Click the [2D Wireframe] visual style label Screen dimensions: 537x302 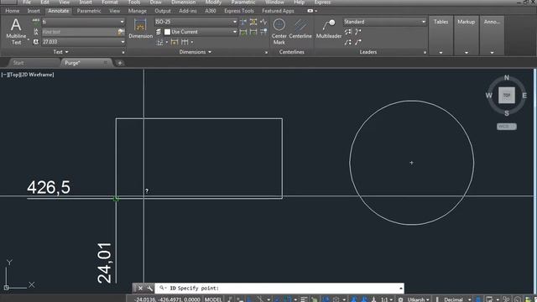(38, 75)
